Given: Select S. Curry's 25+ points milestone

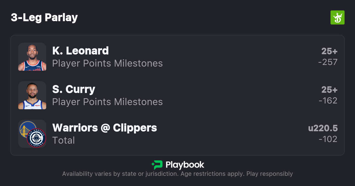Looking at the screenshot, I should [x=329, y=90].
